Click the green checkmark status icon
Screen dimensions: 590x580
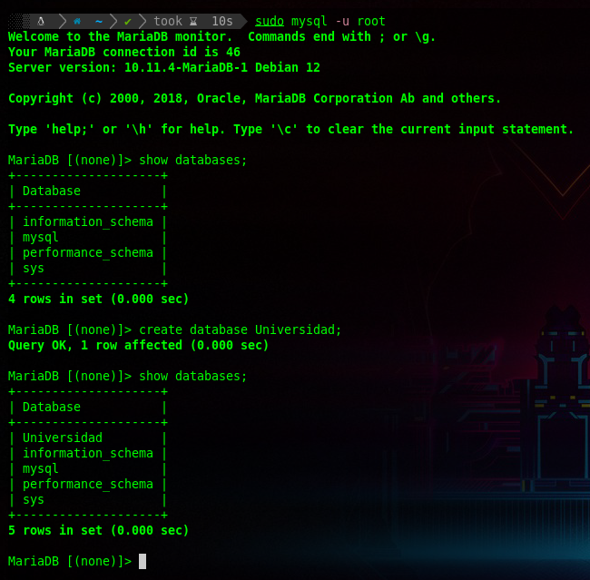coord(128,21)
